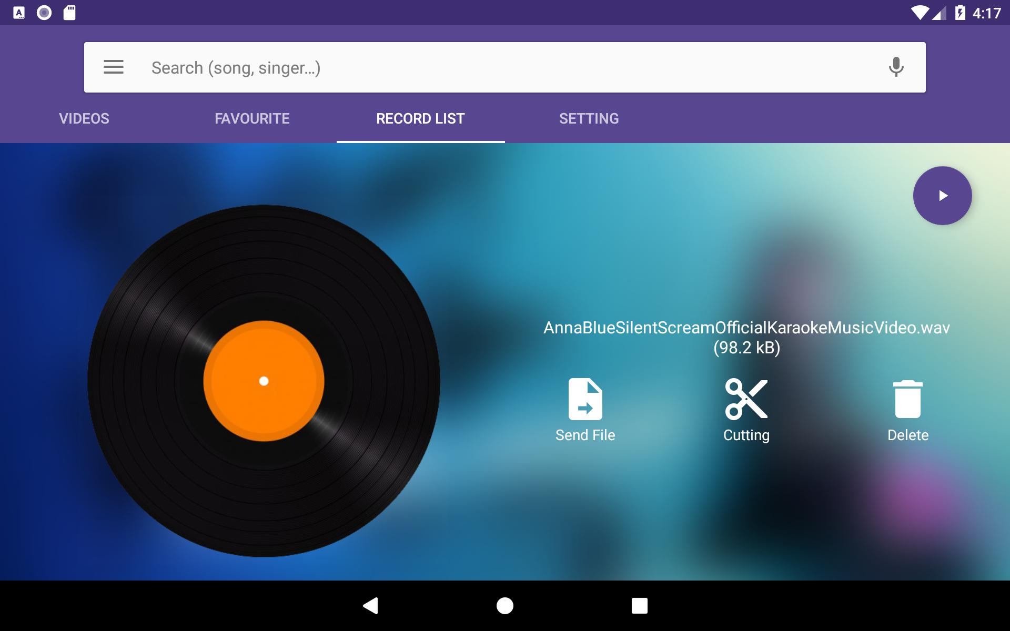Click the play button in top right
The image size is (1010, 631).
pyautogui.click(x=942, y=195)
